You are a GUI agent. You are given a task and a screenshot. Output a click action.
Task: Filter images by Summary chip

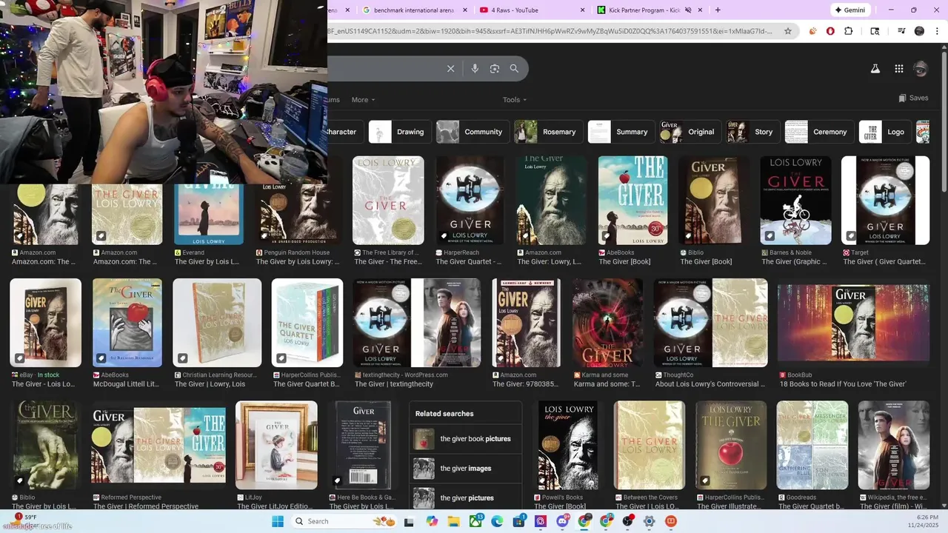[621, 132]
